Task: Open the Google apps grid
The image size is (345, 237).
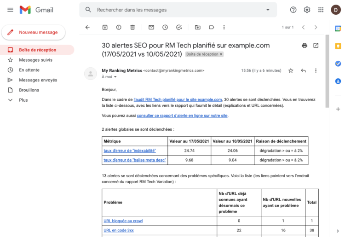Action: (x=321, y=10)
